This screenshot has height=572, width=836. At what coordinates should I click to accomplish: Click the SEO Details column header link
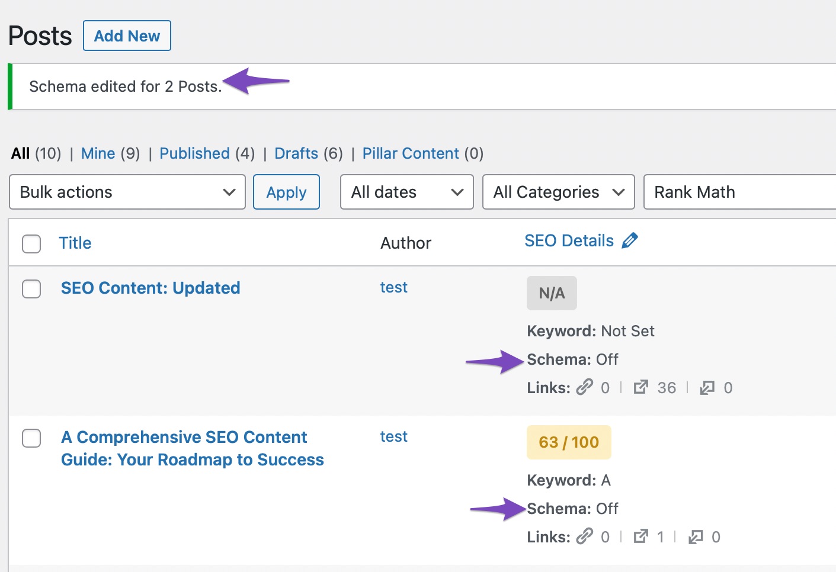pyautogui.click(x=569, y=240)
